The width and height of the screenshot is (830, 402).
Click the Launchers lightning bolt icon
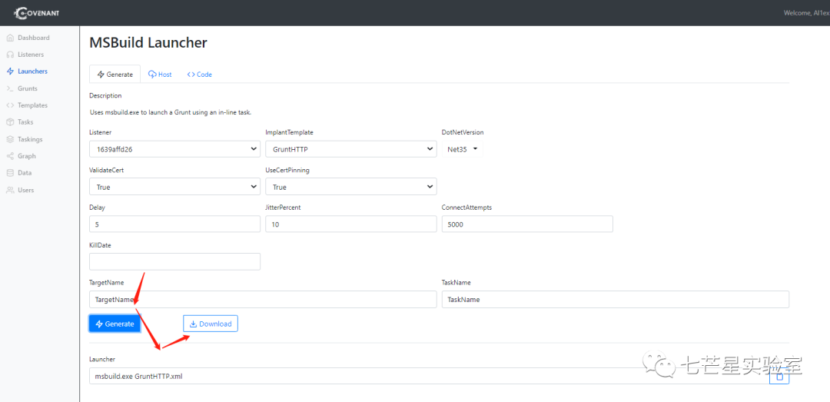pos(10,71)
